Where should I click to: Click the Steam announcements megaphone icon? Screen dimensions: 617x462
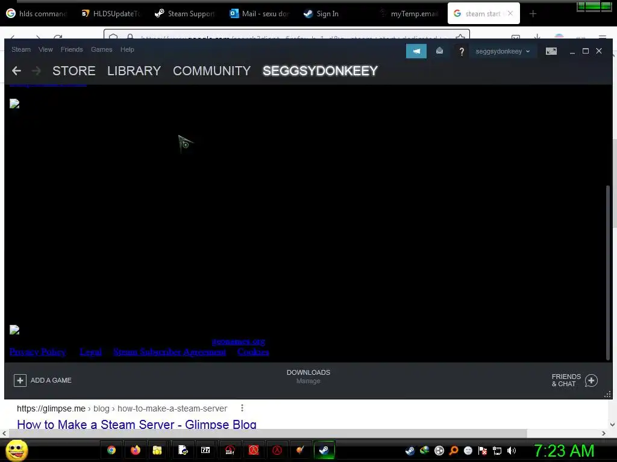tap(416, 51)
